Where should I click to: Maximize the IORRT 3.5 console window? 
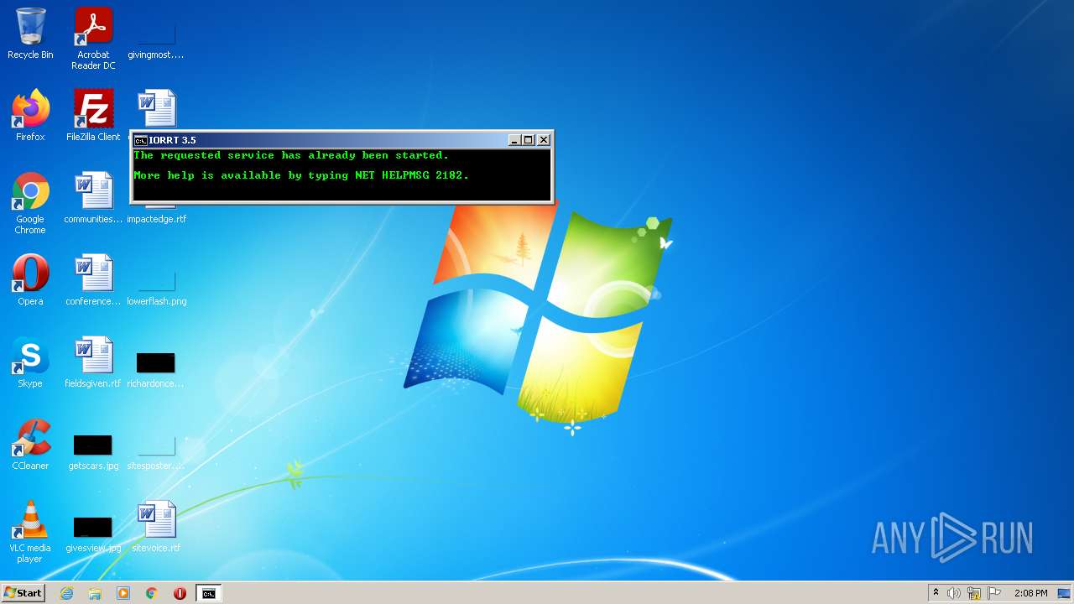529,140
